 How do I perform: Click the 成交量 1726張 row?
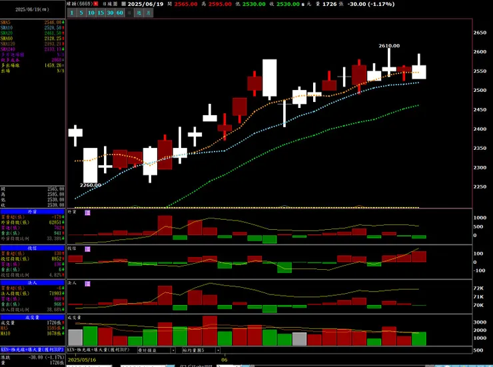(x=33, y=322)
